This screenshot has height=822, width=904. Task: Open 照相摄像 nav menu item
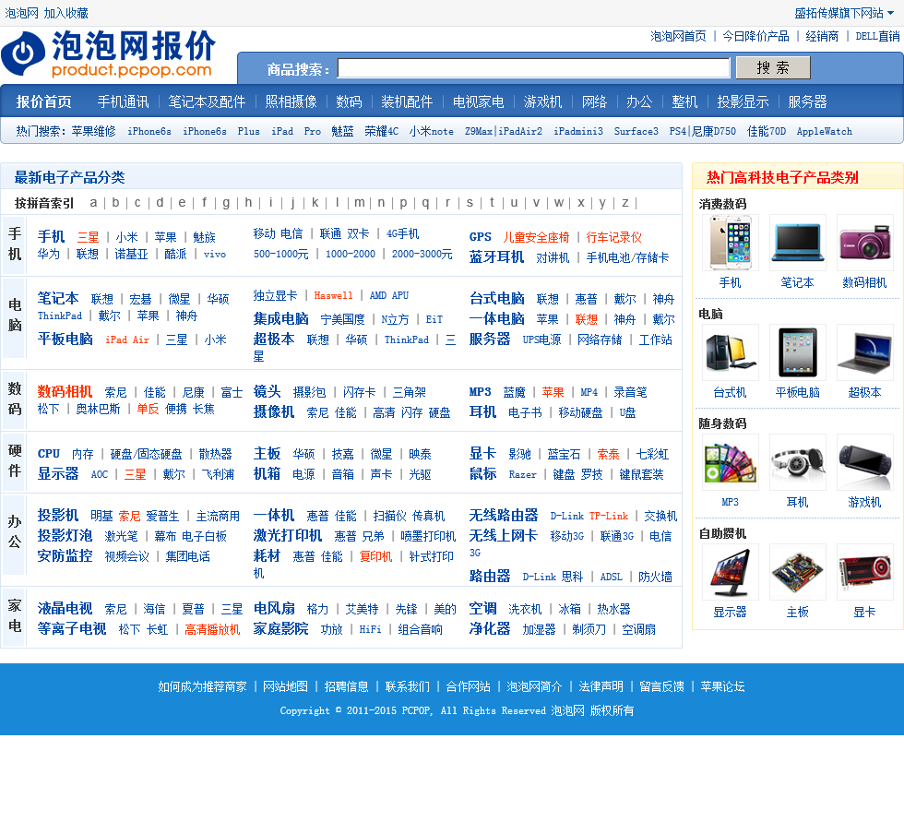(x=291, y=102)
